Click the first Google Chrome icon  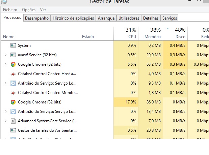[13, 64]
